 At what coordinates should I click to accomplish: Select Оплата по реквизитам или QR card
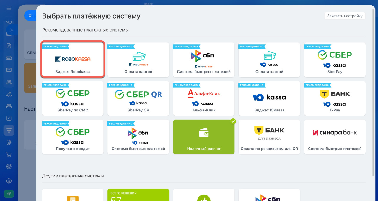tap(269, 137)
